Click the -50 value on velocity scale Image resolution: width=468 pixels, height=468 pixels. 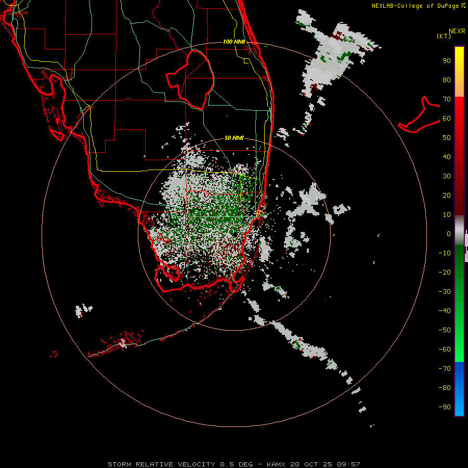445,330
